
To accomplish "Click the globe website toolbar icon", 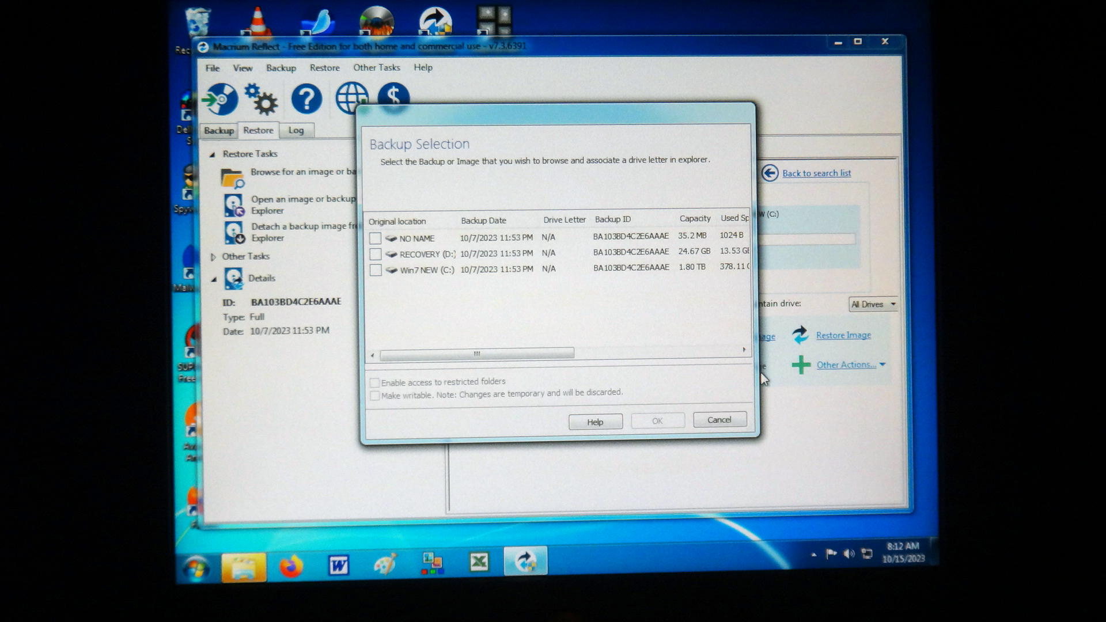I will (x=351, y=98).
